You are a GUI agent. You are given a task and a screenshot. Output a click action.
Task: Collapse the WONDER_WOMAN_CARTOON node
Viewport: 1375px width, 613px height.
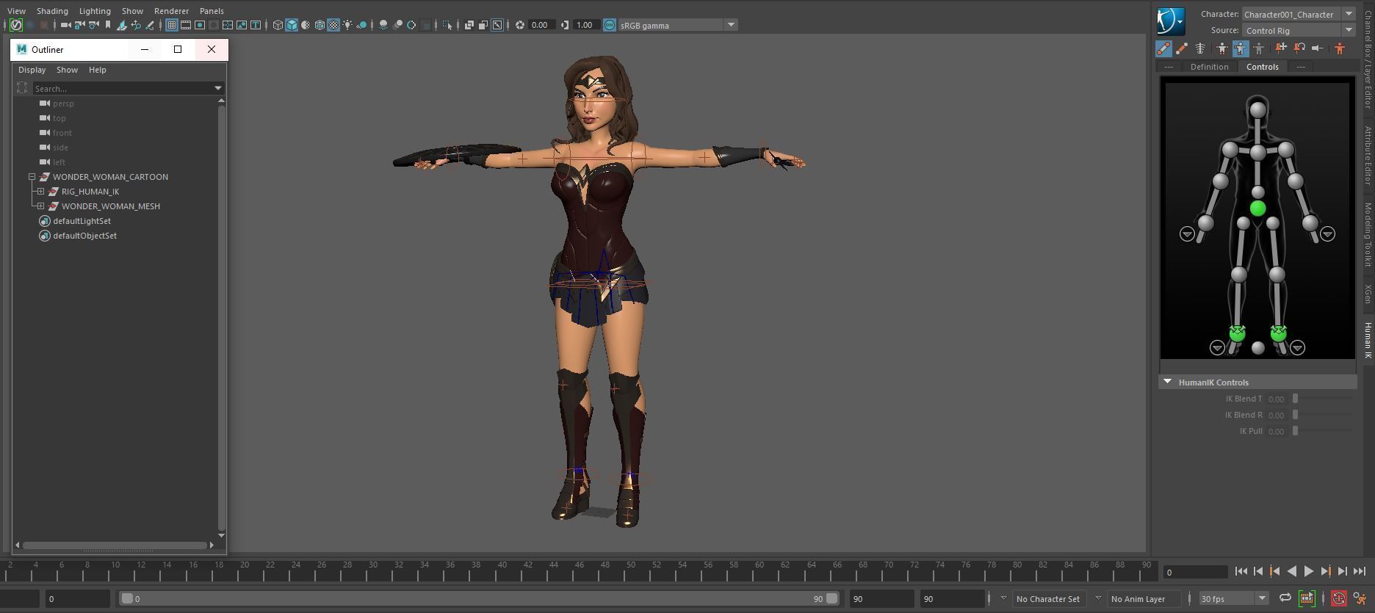[32, 177]
